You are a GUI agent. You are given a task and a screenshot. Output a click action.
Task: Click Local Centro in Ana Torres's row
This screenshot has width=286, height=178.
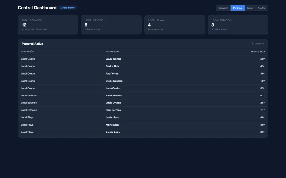click(x=28, y=73)
